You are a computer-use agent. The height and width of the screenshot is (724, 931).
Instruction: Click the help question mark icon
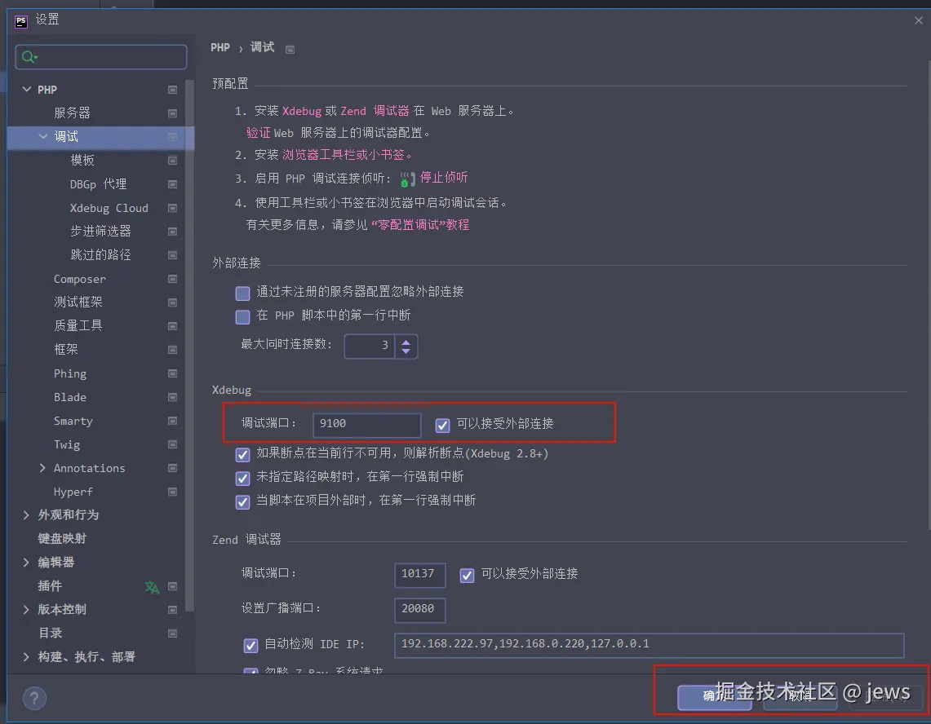click(34, 698)
